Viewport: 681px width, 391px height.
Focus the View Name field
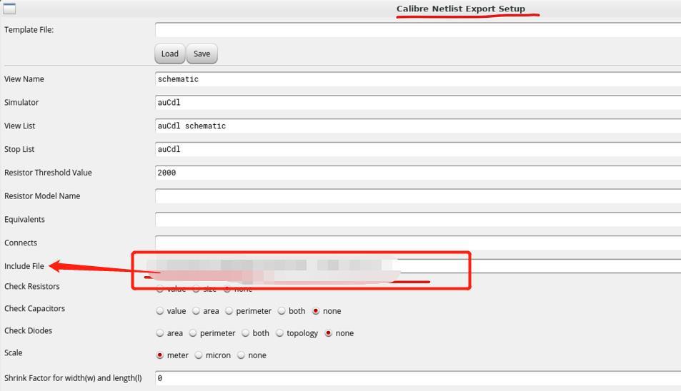[417, 79]
